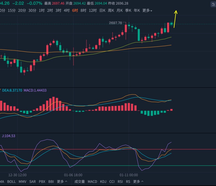This screenshot has width=216, height=186.
Task: Show the 日K daily candlestick chart
Action: tap(102, 10)
